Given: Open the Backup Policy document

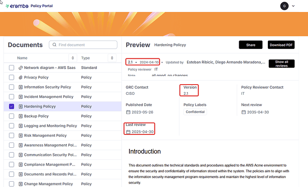Looking at the screenshot, I should pos(36,116).
